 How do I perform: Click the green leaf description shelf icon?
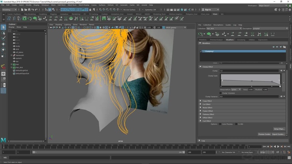tap(35, 18)
